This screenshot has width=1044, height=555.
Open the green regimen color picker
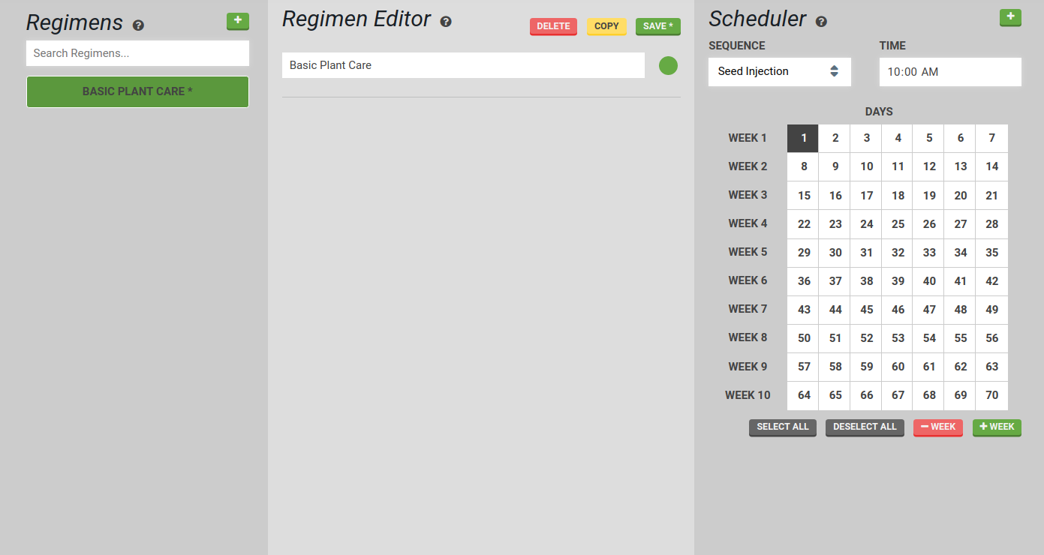point(668,66)
